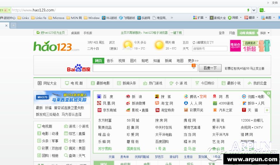
Task: Select the Baidu music search tab
Action: point(110,61)
